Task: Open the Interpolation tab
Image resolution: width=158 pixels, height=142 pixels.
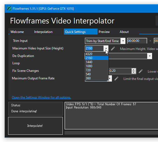Action: pyautogui.click(x=43, y=32)
